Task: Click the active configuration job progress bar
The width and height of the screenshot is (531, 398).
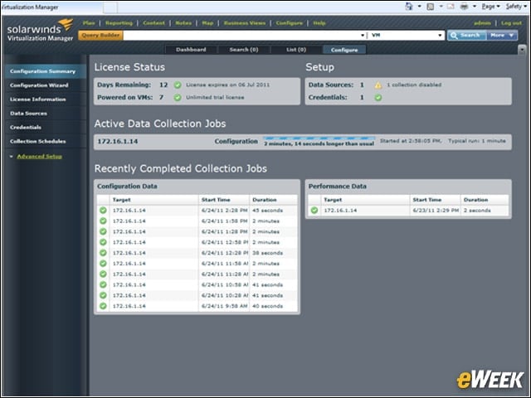Action: (319, 138)
